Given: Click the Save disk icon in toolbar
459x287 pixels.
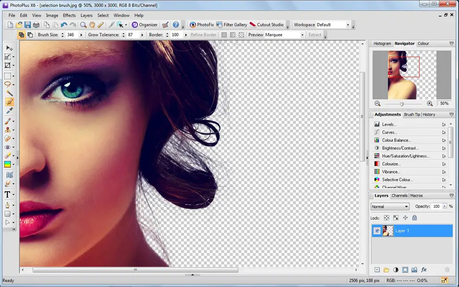Looking at the screenshot, I should (x=28, y=25).
